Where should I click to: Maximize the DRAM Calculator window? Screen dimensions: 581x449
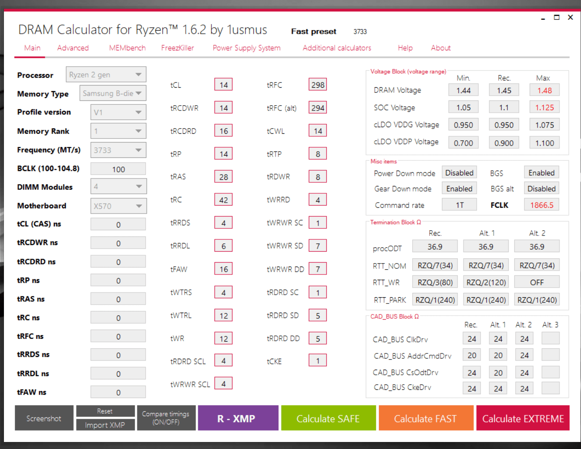tap(557, 18)
